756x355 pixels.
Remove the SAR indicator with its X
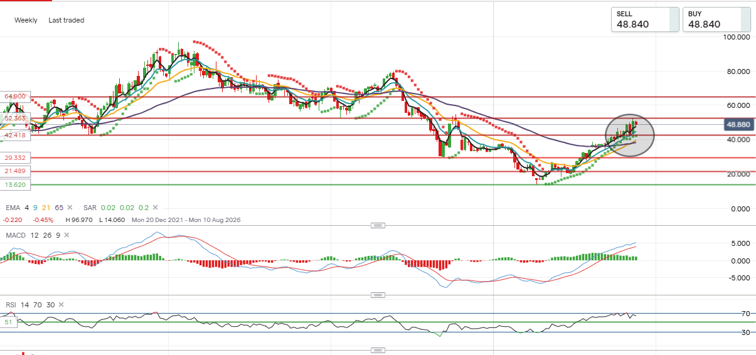point(155,207)
